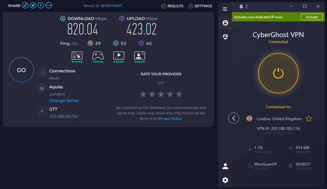This screenshot has width=327, height=189.
Task: Rate provider GTT one star
Action: (143, 94)
